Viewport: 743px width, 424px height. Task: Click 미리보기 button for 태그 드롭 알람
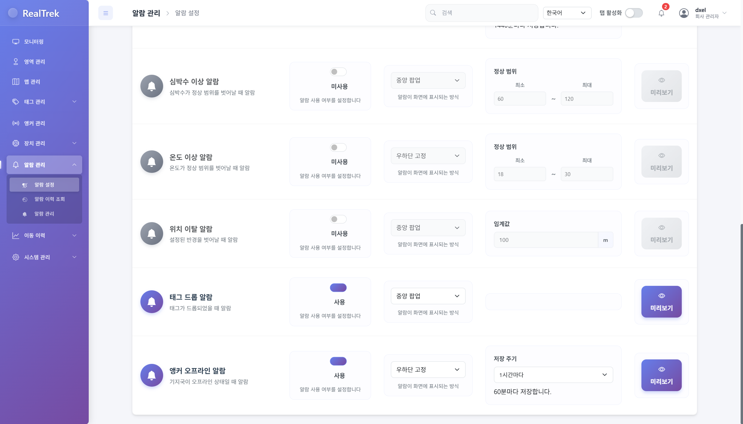tap(661, 302)
